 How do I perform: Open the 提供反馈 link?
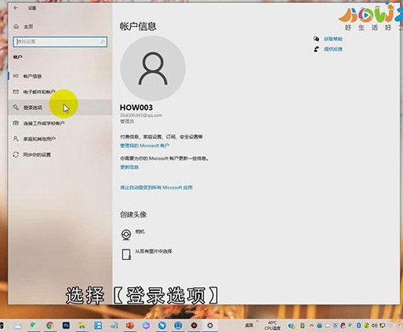333,49
